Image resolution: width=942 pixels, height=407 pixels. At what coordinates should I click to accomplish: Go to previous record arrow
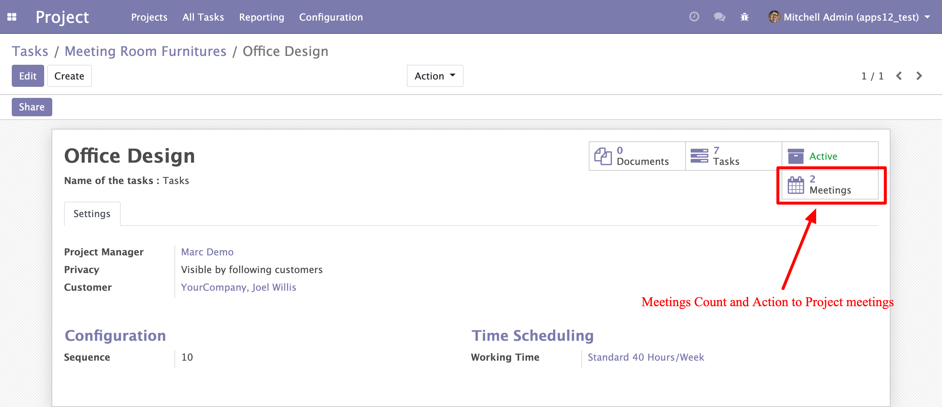pos(899,76)
